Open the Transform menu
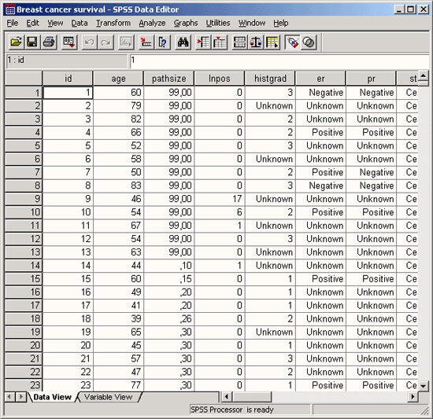This screenshot has width=433, height=419. coord(113,23)
